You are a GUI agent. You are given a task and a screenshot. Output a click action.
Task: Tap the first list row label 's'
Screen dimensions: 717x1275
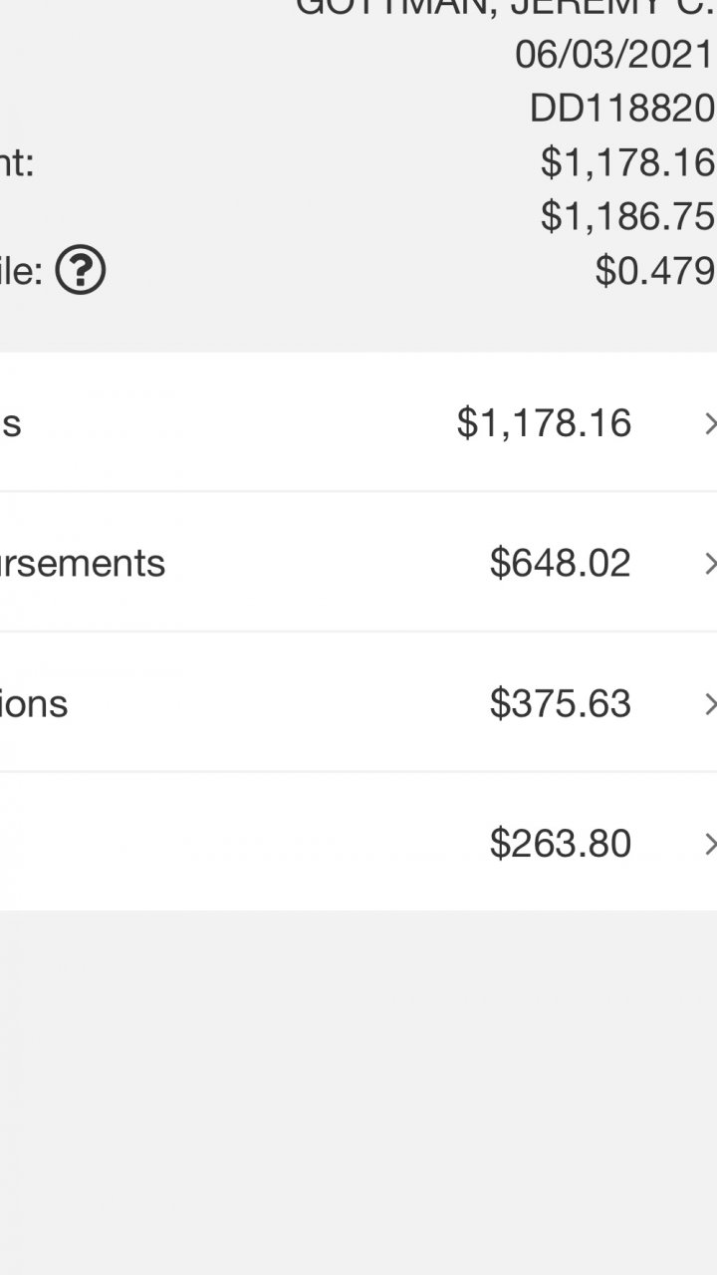(x=11, y=423)
